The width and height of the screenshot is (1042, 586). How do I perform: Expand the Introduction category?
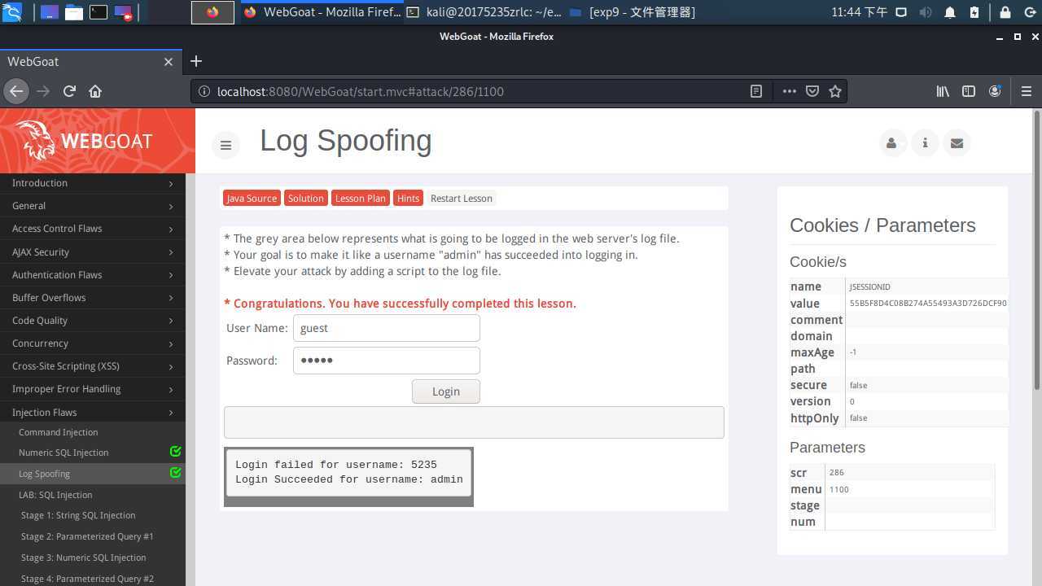(93, 183)
